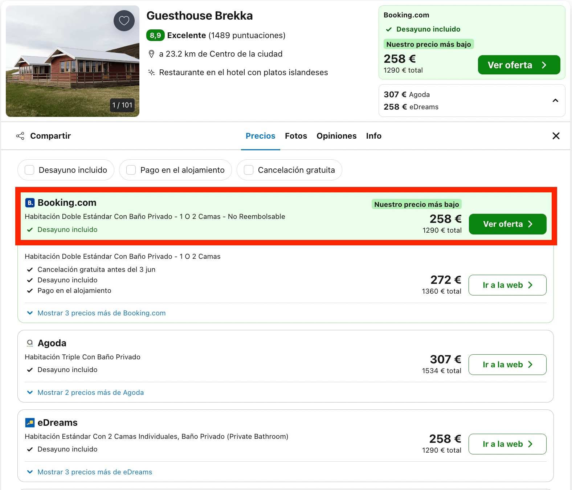The width and height of the screenshot is (572, 490).
Task: Click the Booking.com logo icon
Action: click(30, 203)
